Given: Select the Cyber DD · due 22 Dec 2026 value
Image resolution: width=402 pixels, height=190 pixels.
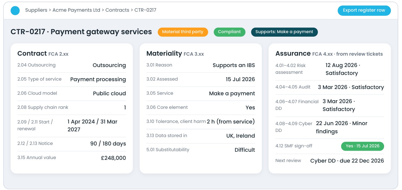Looking at the screenshot, I should pos(347,161).
